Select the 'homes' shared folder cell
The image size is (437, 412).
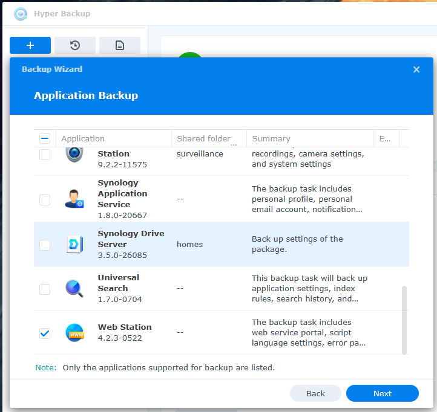tap(190, 244)
